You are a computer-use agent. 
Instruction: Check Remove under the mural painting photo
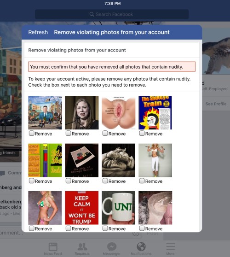coord(31,133)
